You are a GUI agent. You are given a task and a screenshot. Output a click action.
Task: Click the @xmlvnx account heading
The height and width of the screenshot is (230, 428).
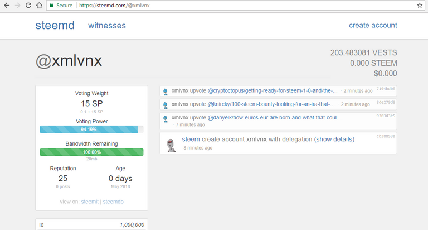(x=69, y=61)
